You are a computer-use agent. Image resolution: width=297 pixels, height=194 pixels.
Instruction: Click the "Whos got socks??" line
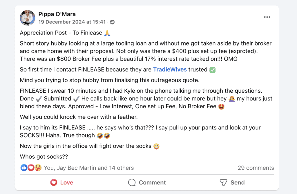click(x=44, y=157)
